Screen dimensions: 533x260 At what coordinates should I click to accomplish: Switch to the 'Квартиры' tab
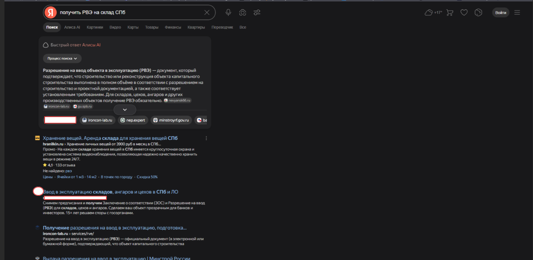pyautogui.click(x=196, y=27)
